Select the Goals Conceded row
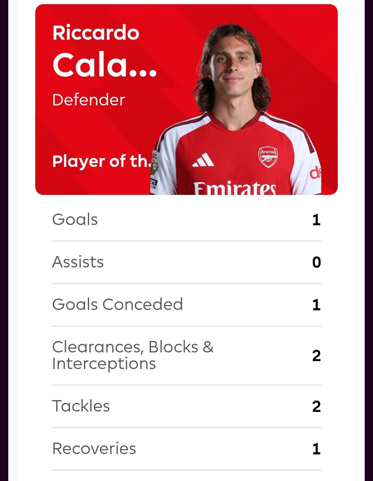Screen dimensions: 373x481 tap(186, 305)
